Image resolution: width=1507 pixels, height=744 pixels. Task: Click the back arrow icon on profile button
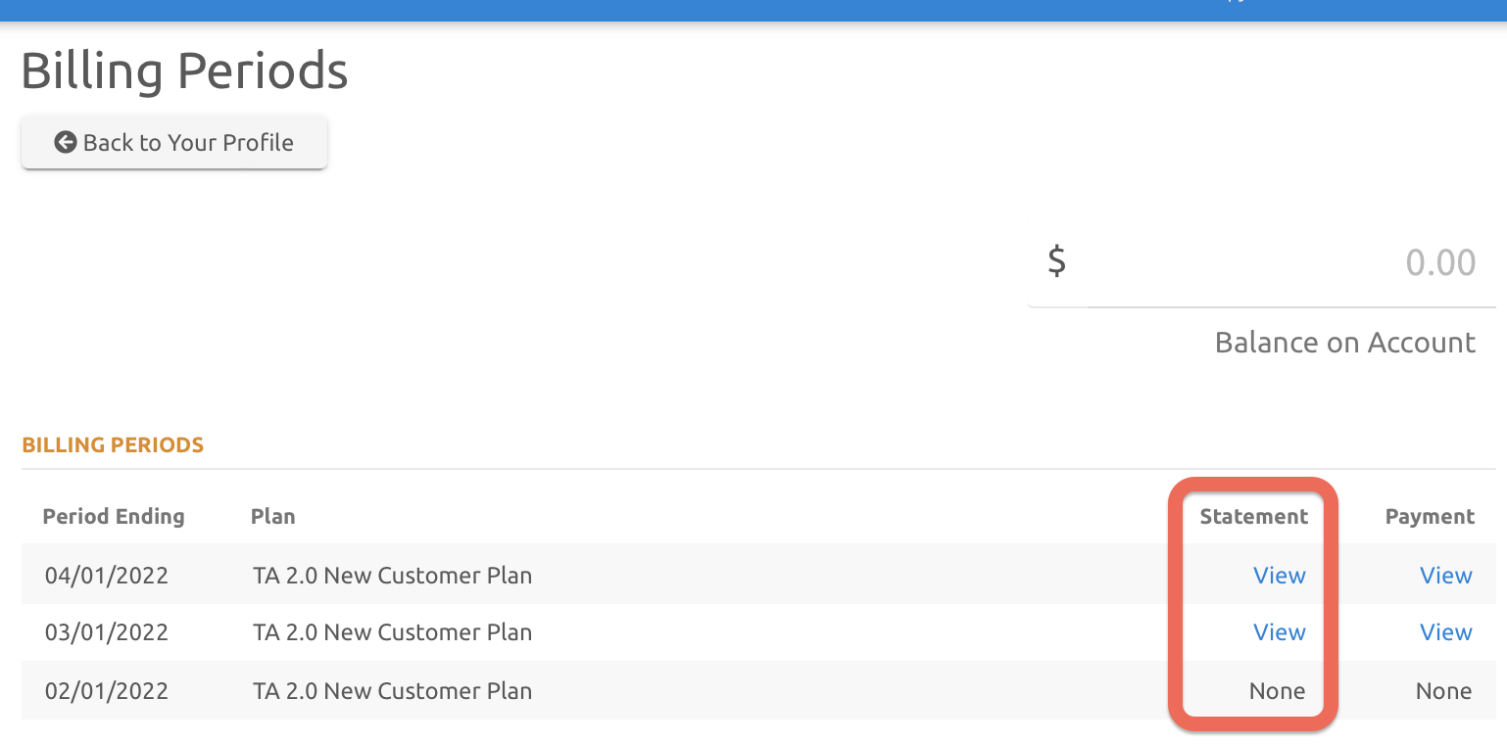coord(65,142)
